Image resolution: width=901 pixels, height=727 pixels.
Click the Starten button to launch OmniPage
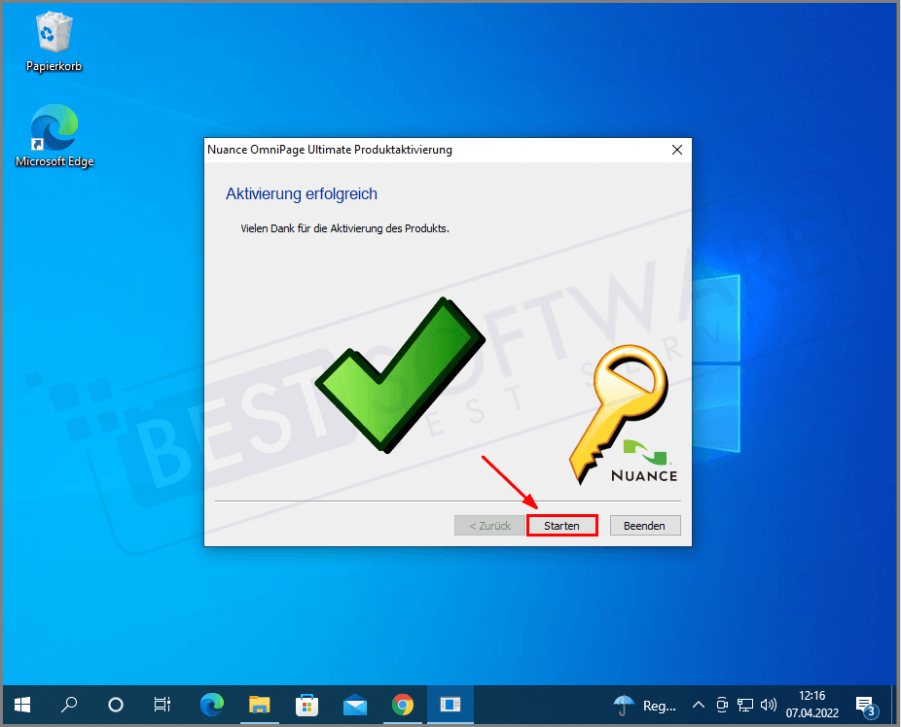562,525
